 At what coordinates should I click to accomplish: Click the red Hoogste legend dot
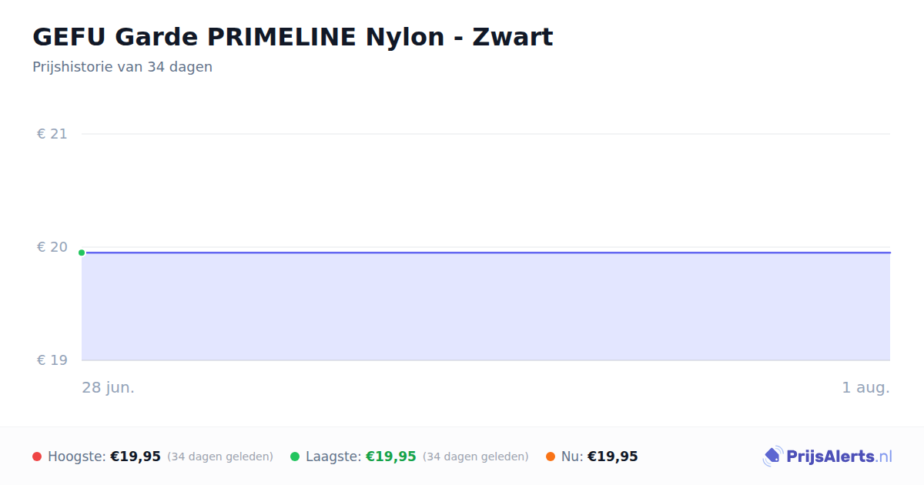pos(37,457)
